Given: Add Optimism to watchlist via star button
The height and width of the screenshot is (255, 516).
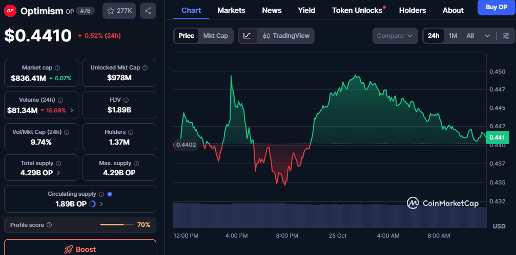Looking at the screenshot, I should tap(120, 10).
